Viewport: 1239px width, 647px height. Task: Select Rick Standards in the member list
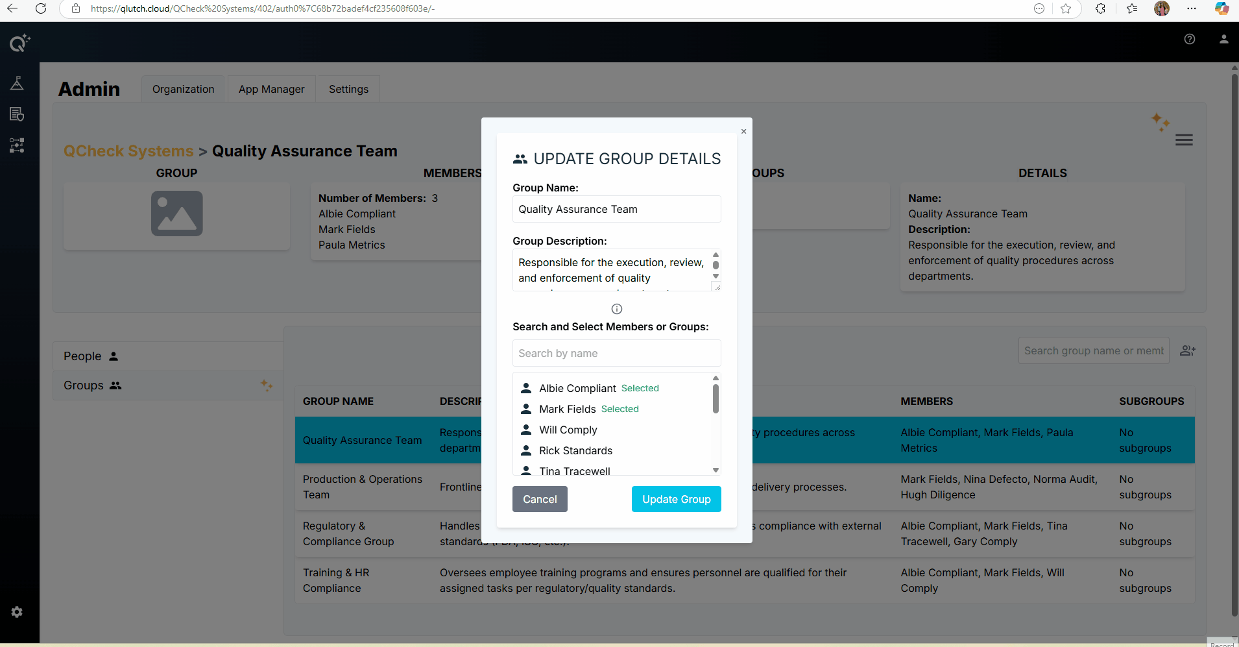(575, 450)
